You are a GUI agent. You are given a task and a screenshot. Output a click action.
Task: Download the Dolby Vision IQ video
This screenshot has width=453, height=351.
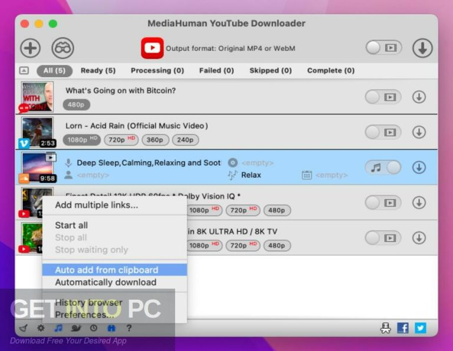point(419,203)
